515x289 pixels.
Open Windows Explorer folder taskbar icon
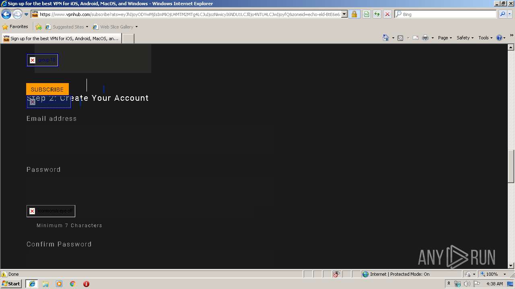click(45, 284)
